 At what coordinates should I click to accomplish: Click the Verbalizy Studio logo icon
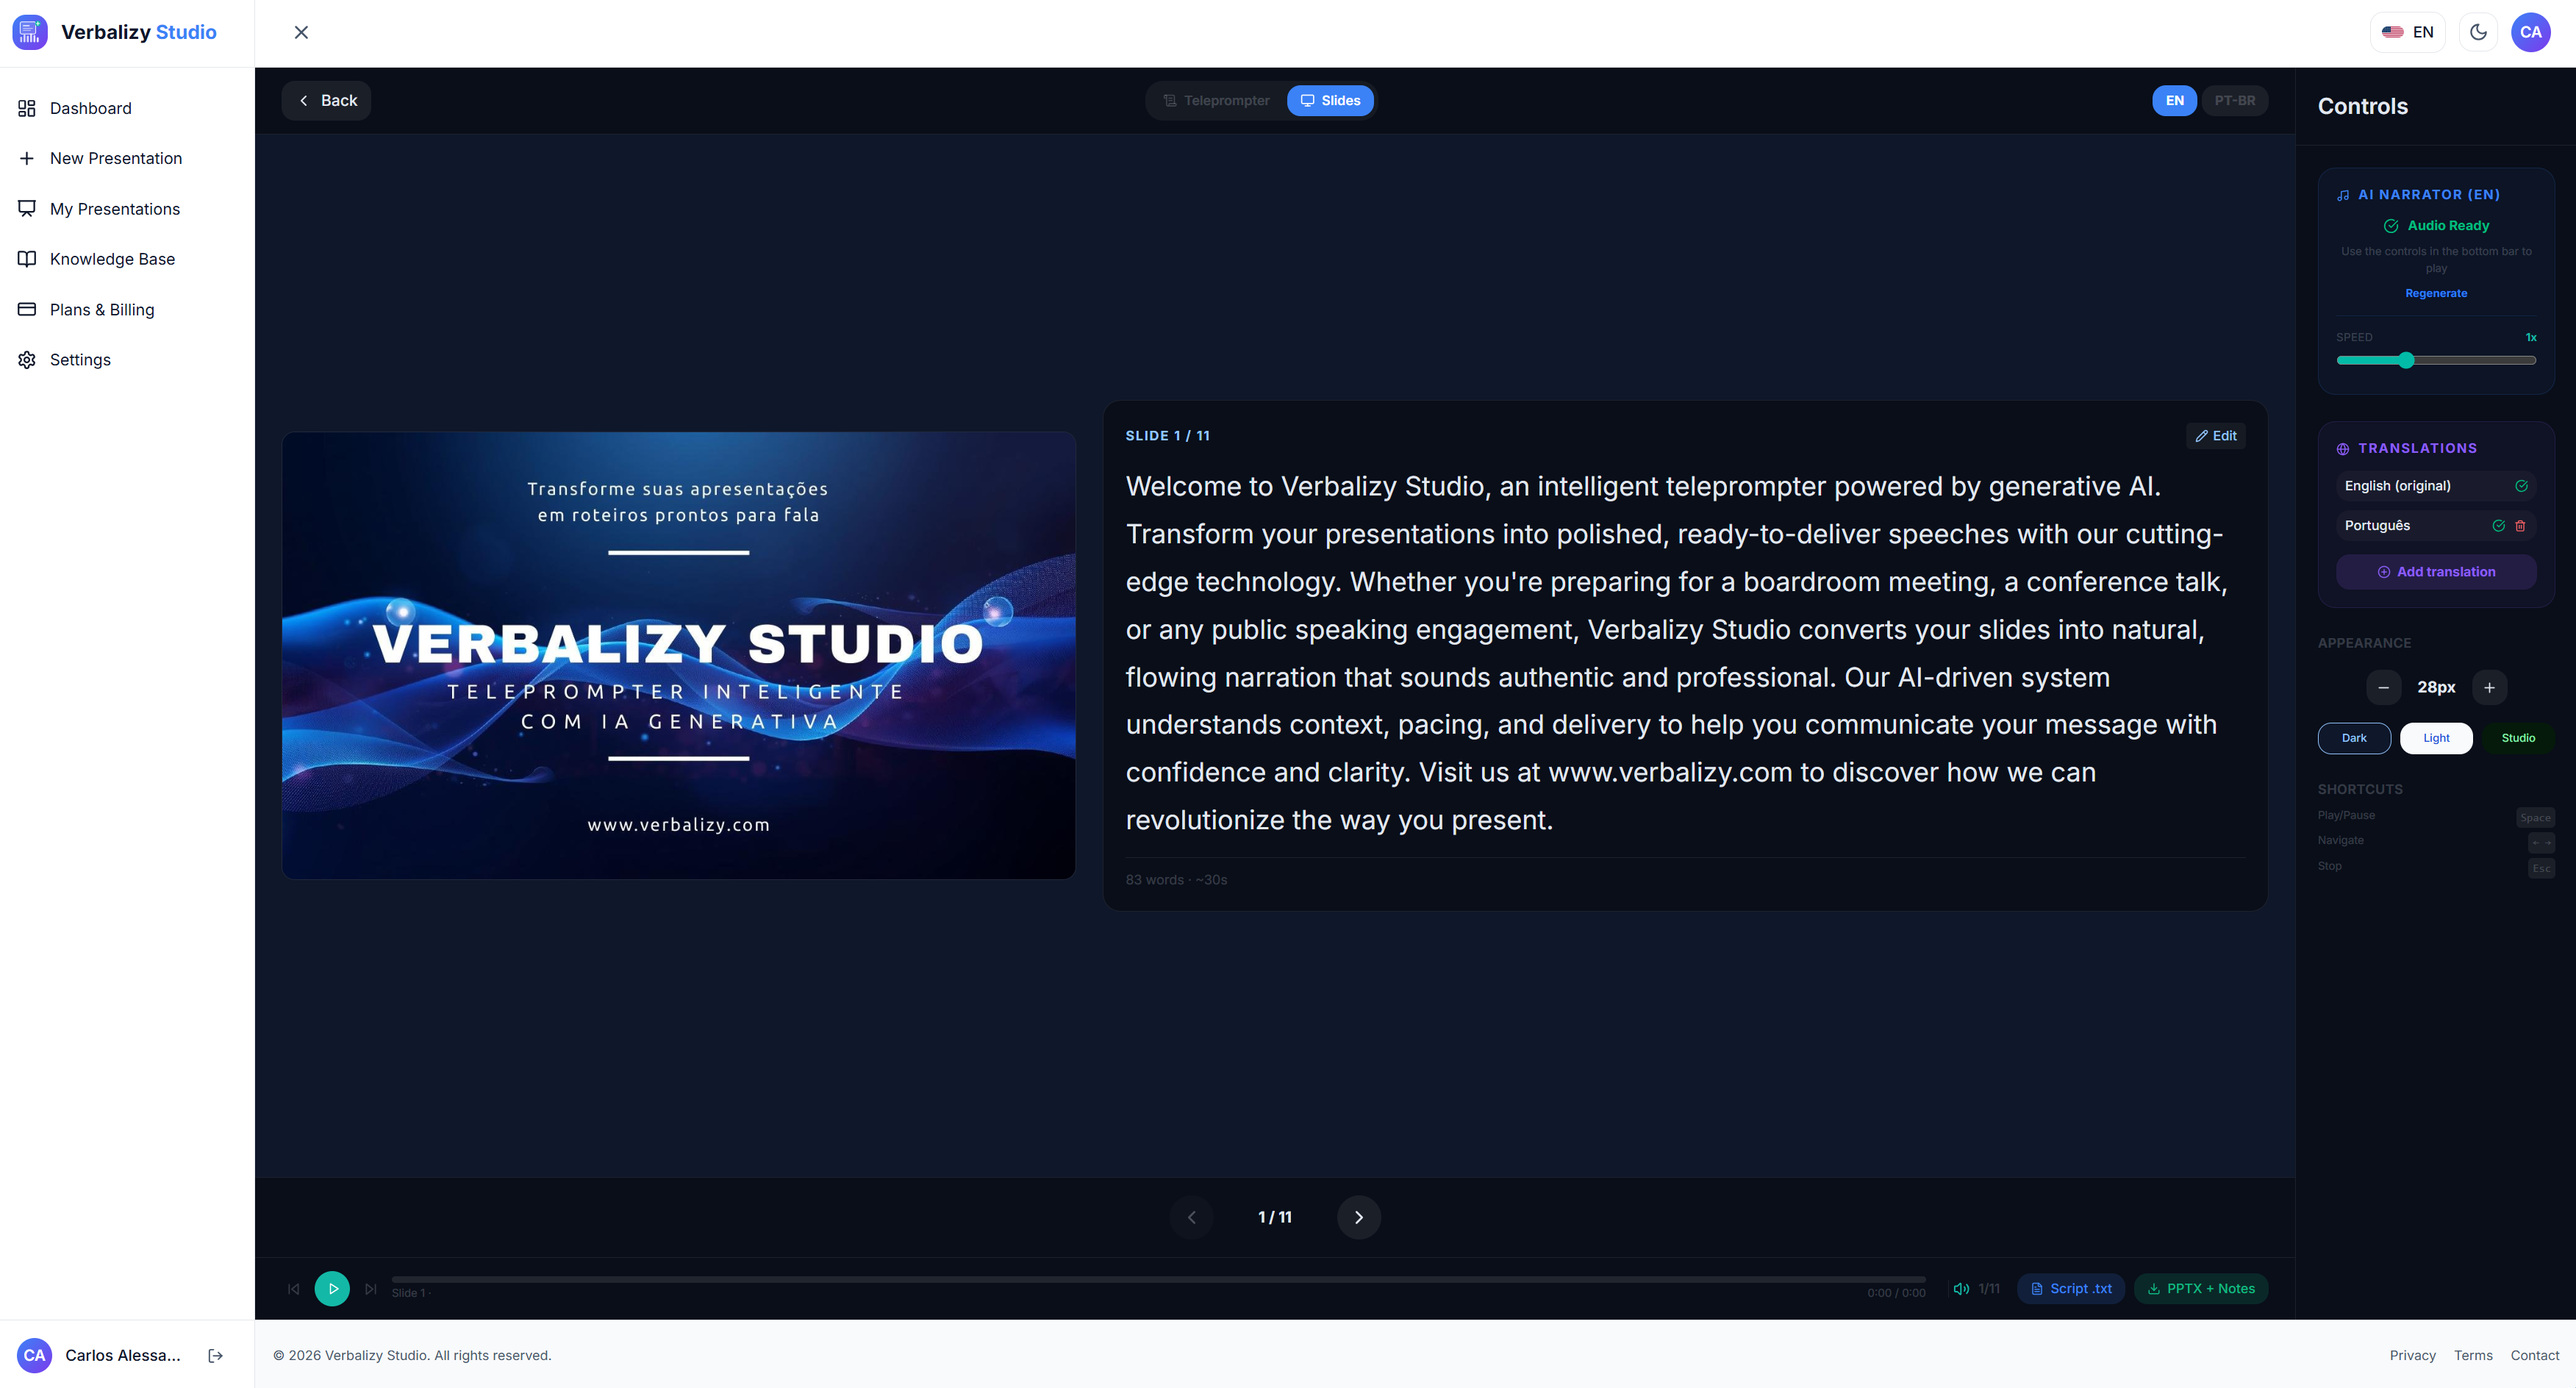30,32
